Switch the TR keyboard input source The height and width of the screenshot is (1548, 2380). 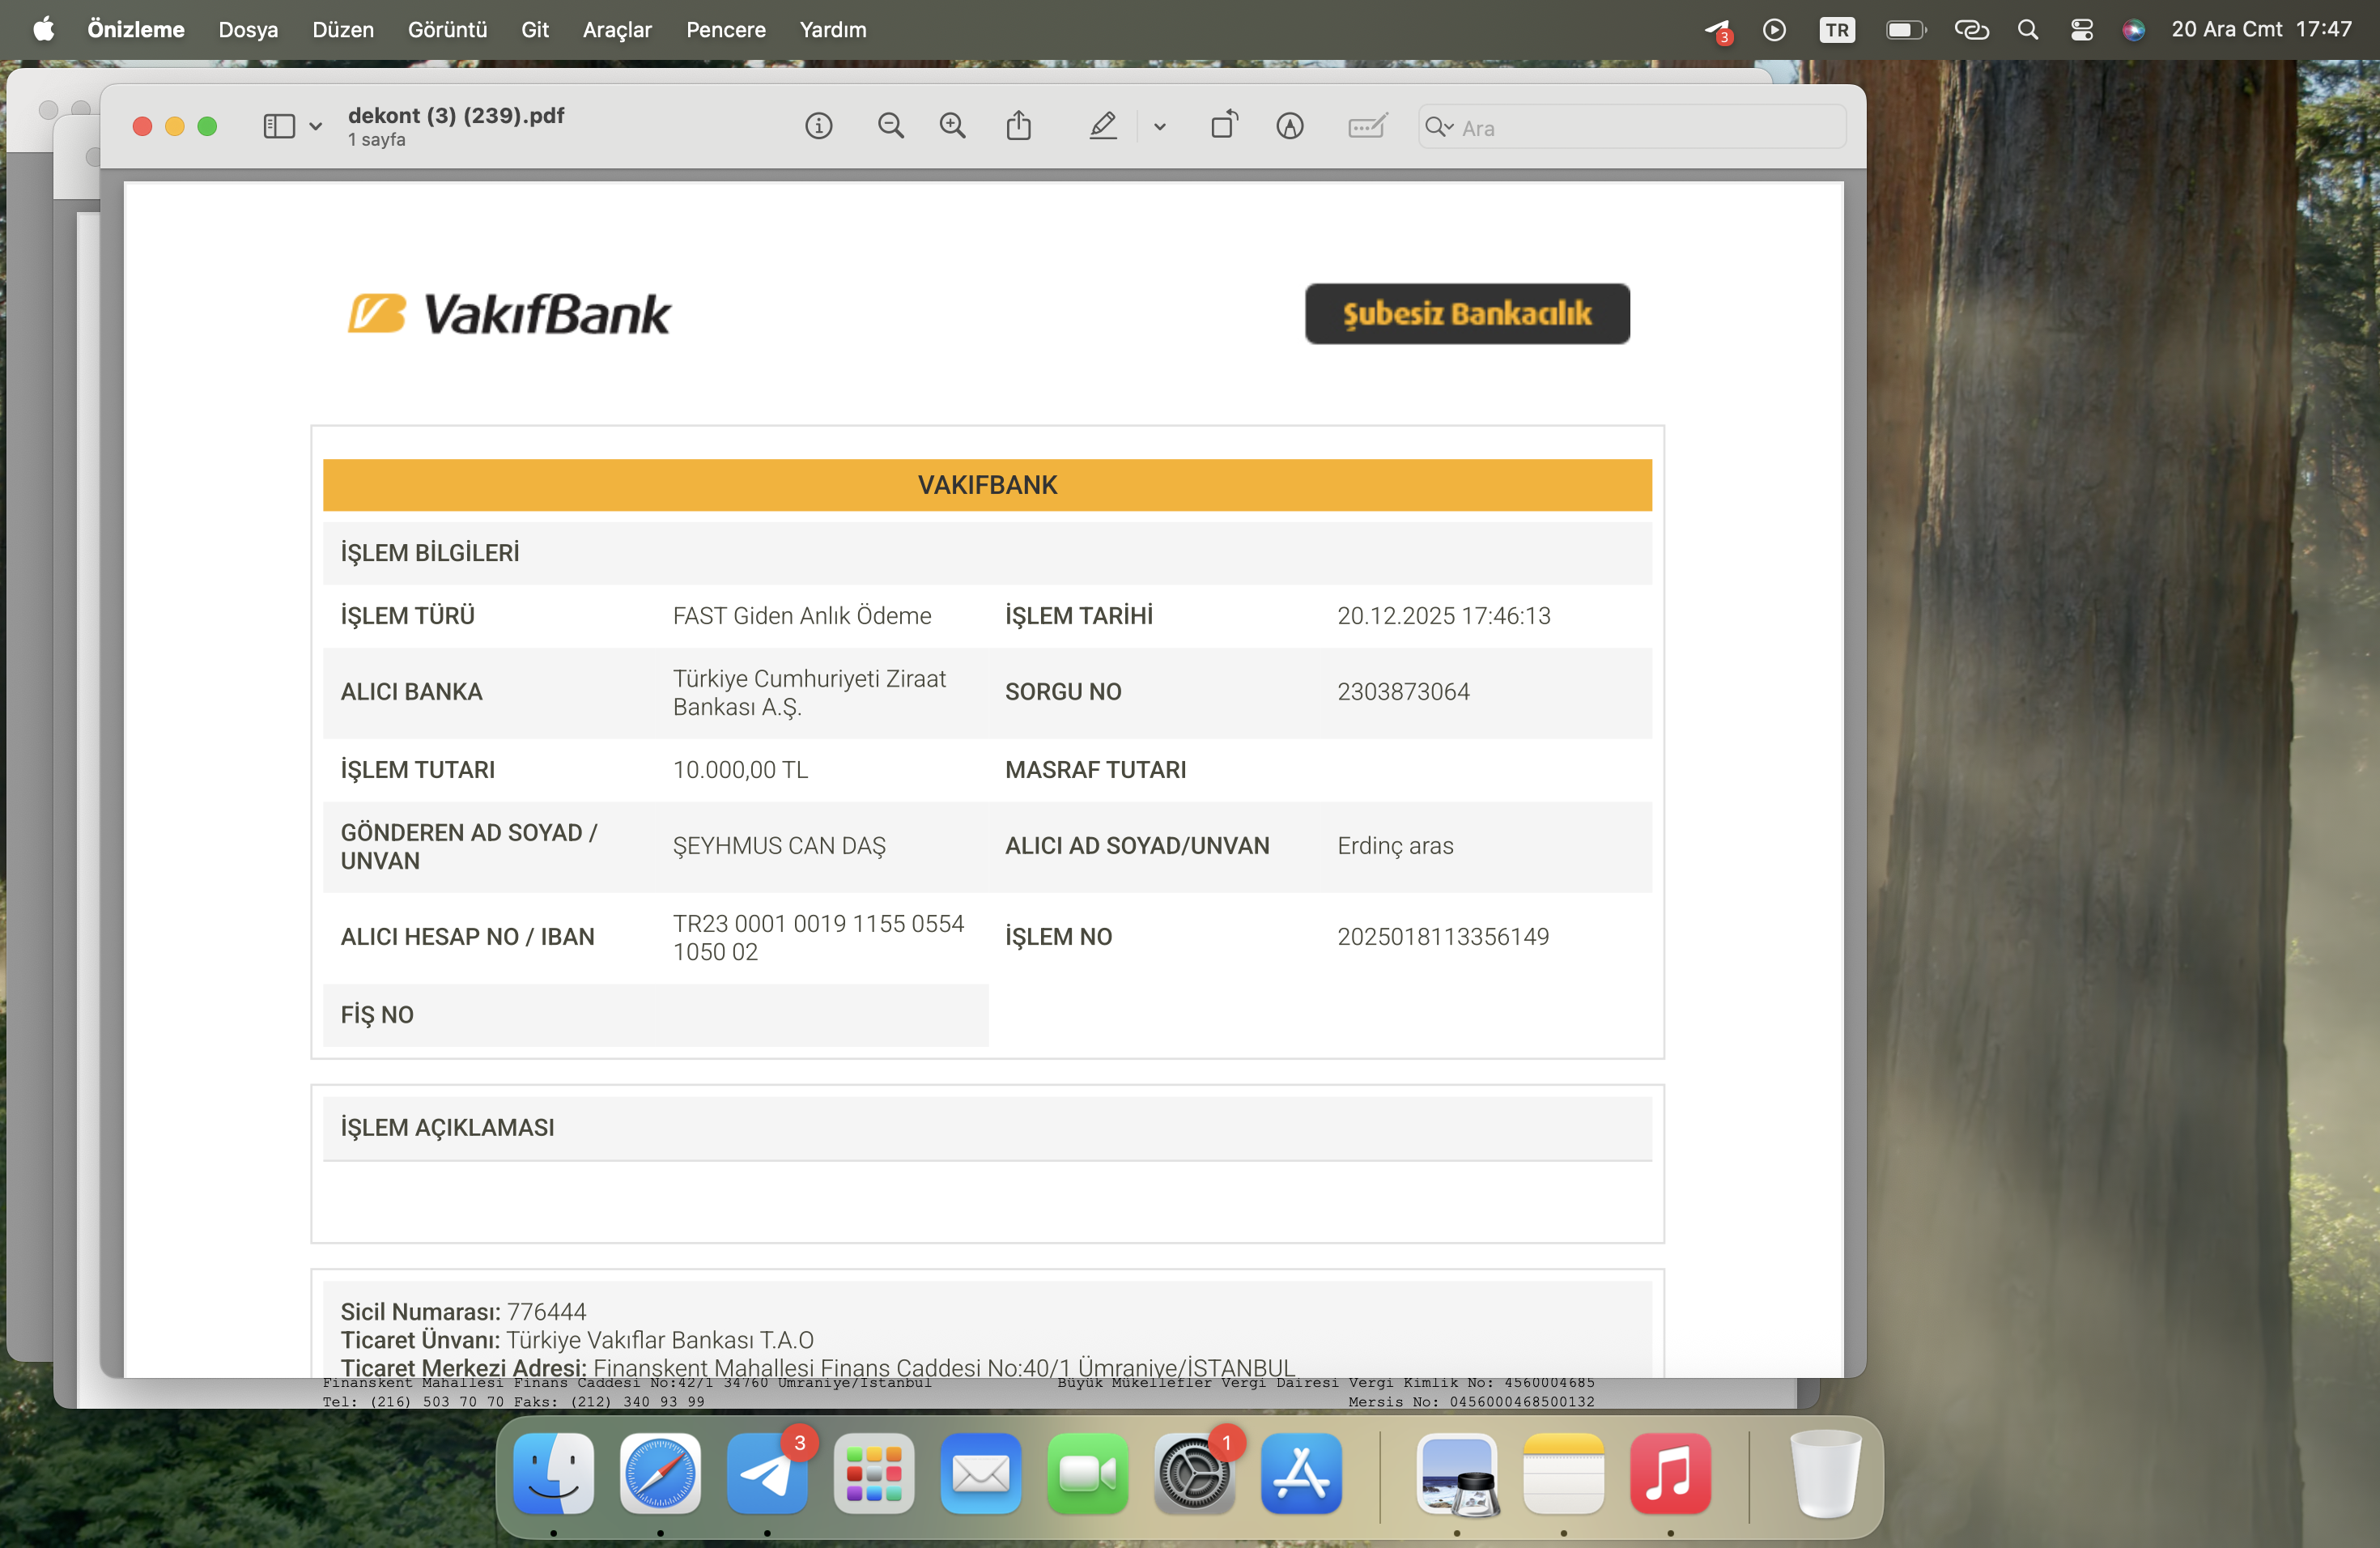click(1836, 30)
